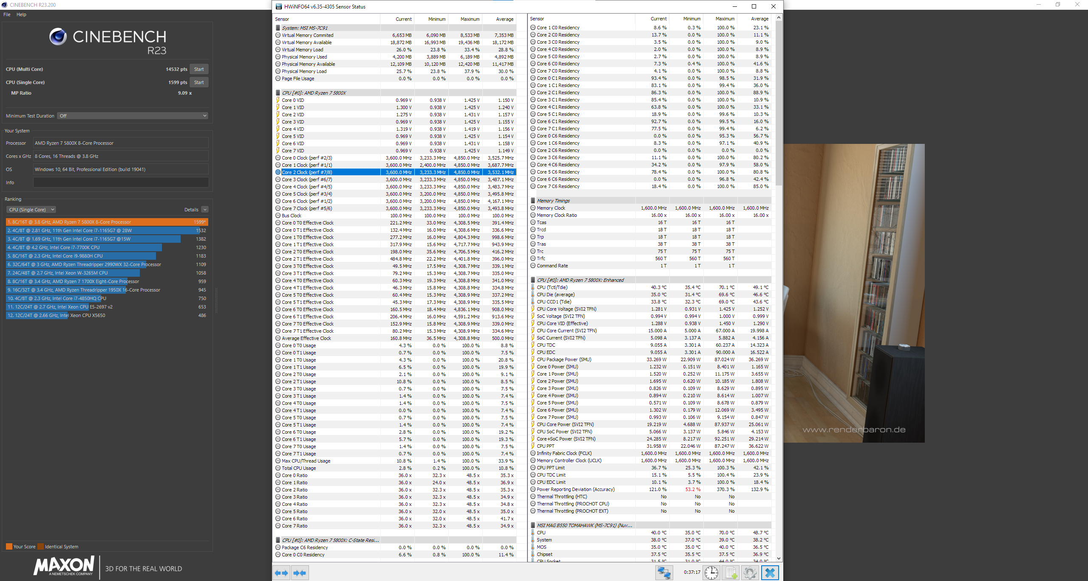
Task: Expand the ranking Details chevron
Action: pyautogui.click(x=205, y=210)
